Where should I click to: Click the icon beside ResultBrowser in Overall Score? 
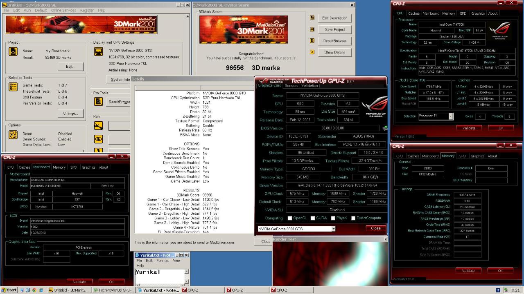(312, 41)
